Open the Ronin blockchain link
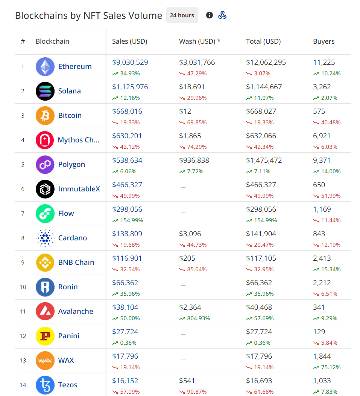This screenshot has height=396, width=360. click(68, 287)
